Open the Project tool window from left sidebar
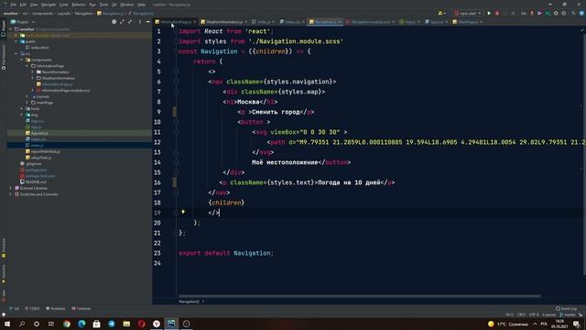 coord(4,27)
